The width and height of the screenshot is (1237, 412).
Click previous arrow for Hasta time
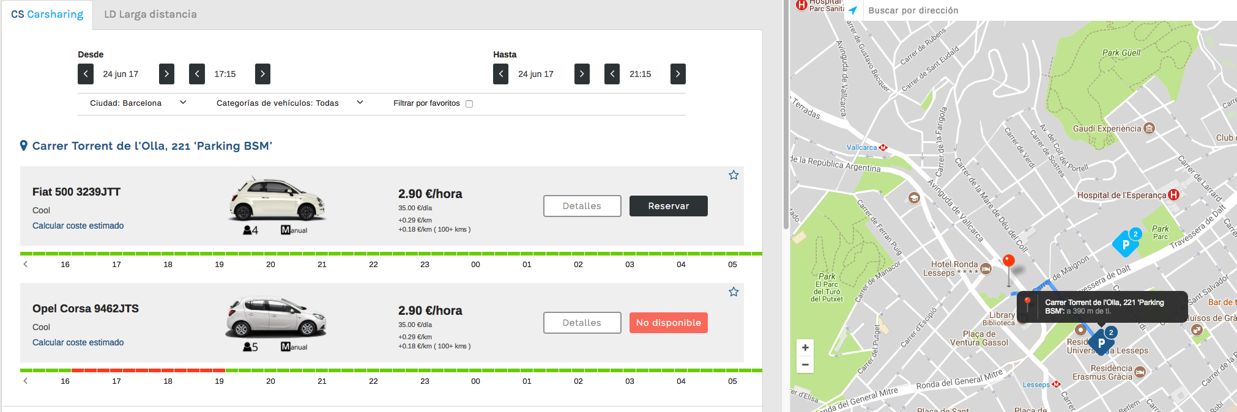[x=612, y=74]
